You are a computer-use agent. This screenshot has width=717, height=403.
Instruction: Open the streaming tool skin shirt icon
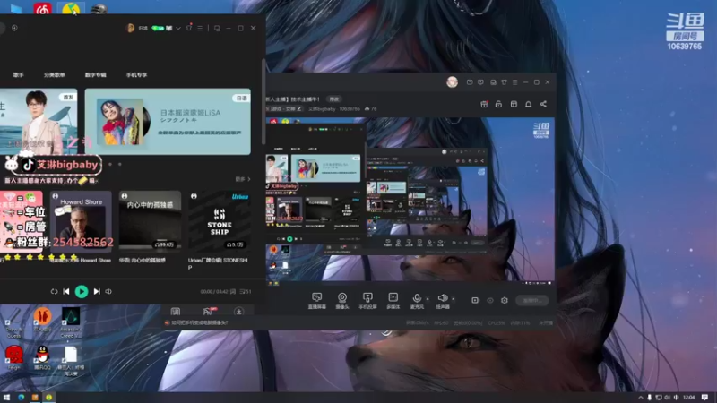[504, 82]
